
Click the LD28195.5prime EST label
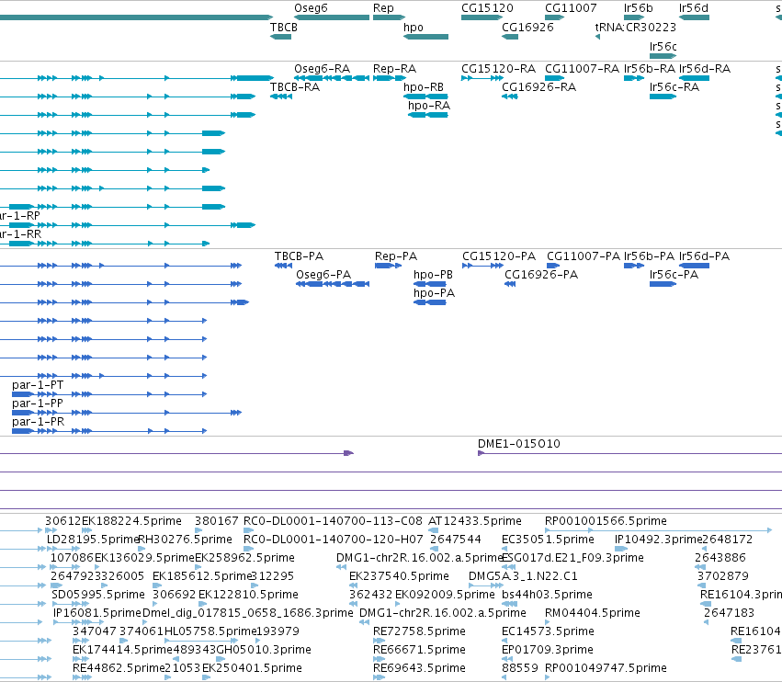[92, 540]
